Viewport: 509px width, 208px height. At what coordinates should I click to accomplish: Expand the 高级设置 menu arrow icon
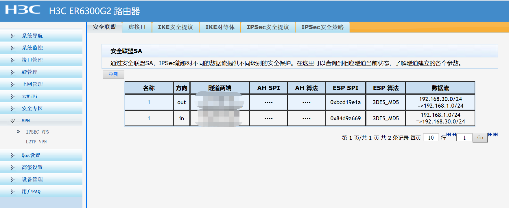pos(12,167)
